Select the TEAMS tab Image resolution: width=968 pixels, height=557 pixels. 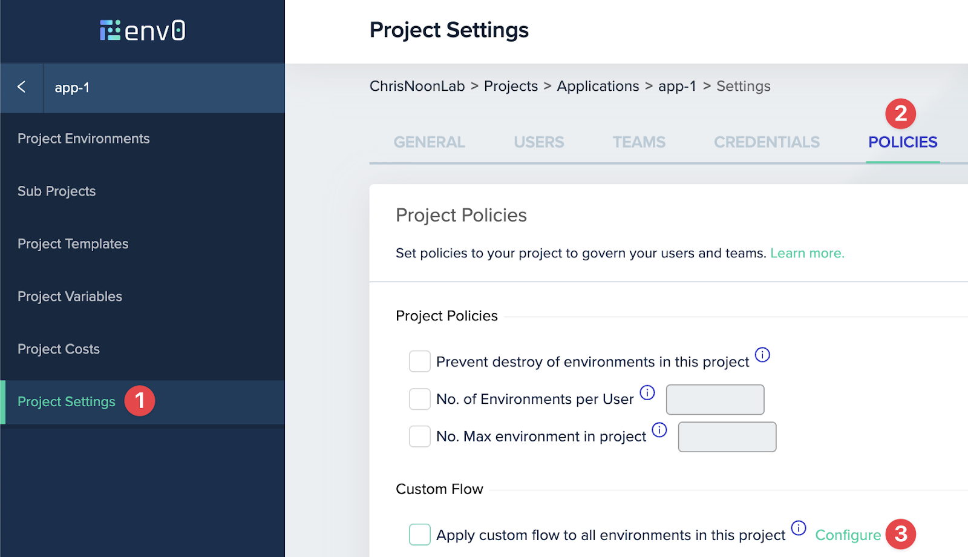[639, 142]
